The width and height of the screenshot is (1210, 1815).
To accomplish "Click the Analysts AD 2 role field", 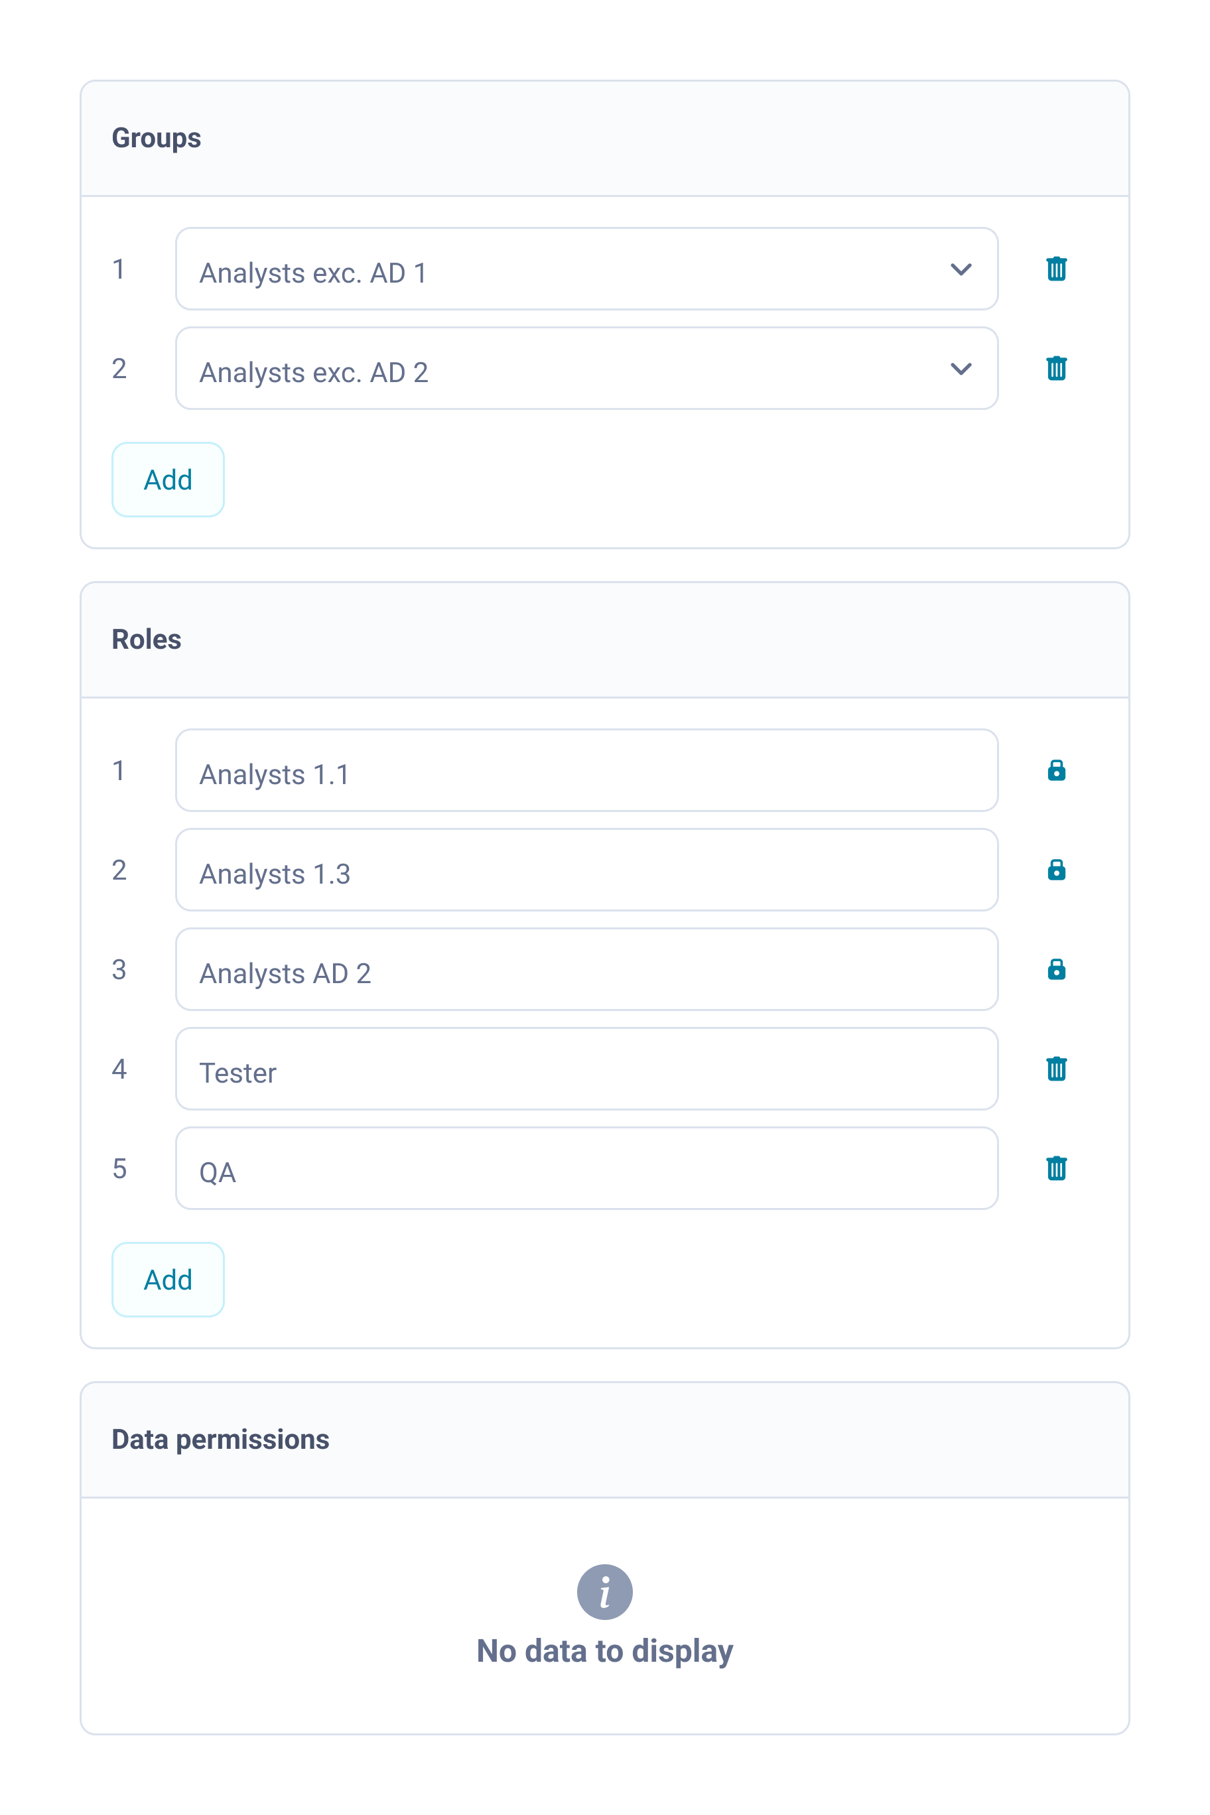I will click(586, 969).
